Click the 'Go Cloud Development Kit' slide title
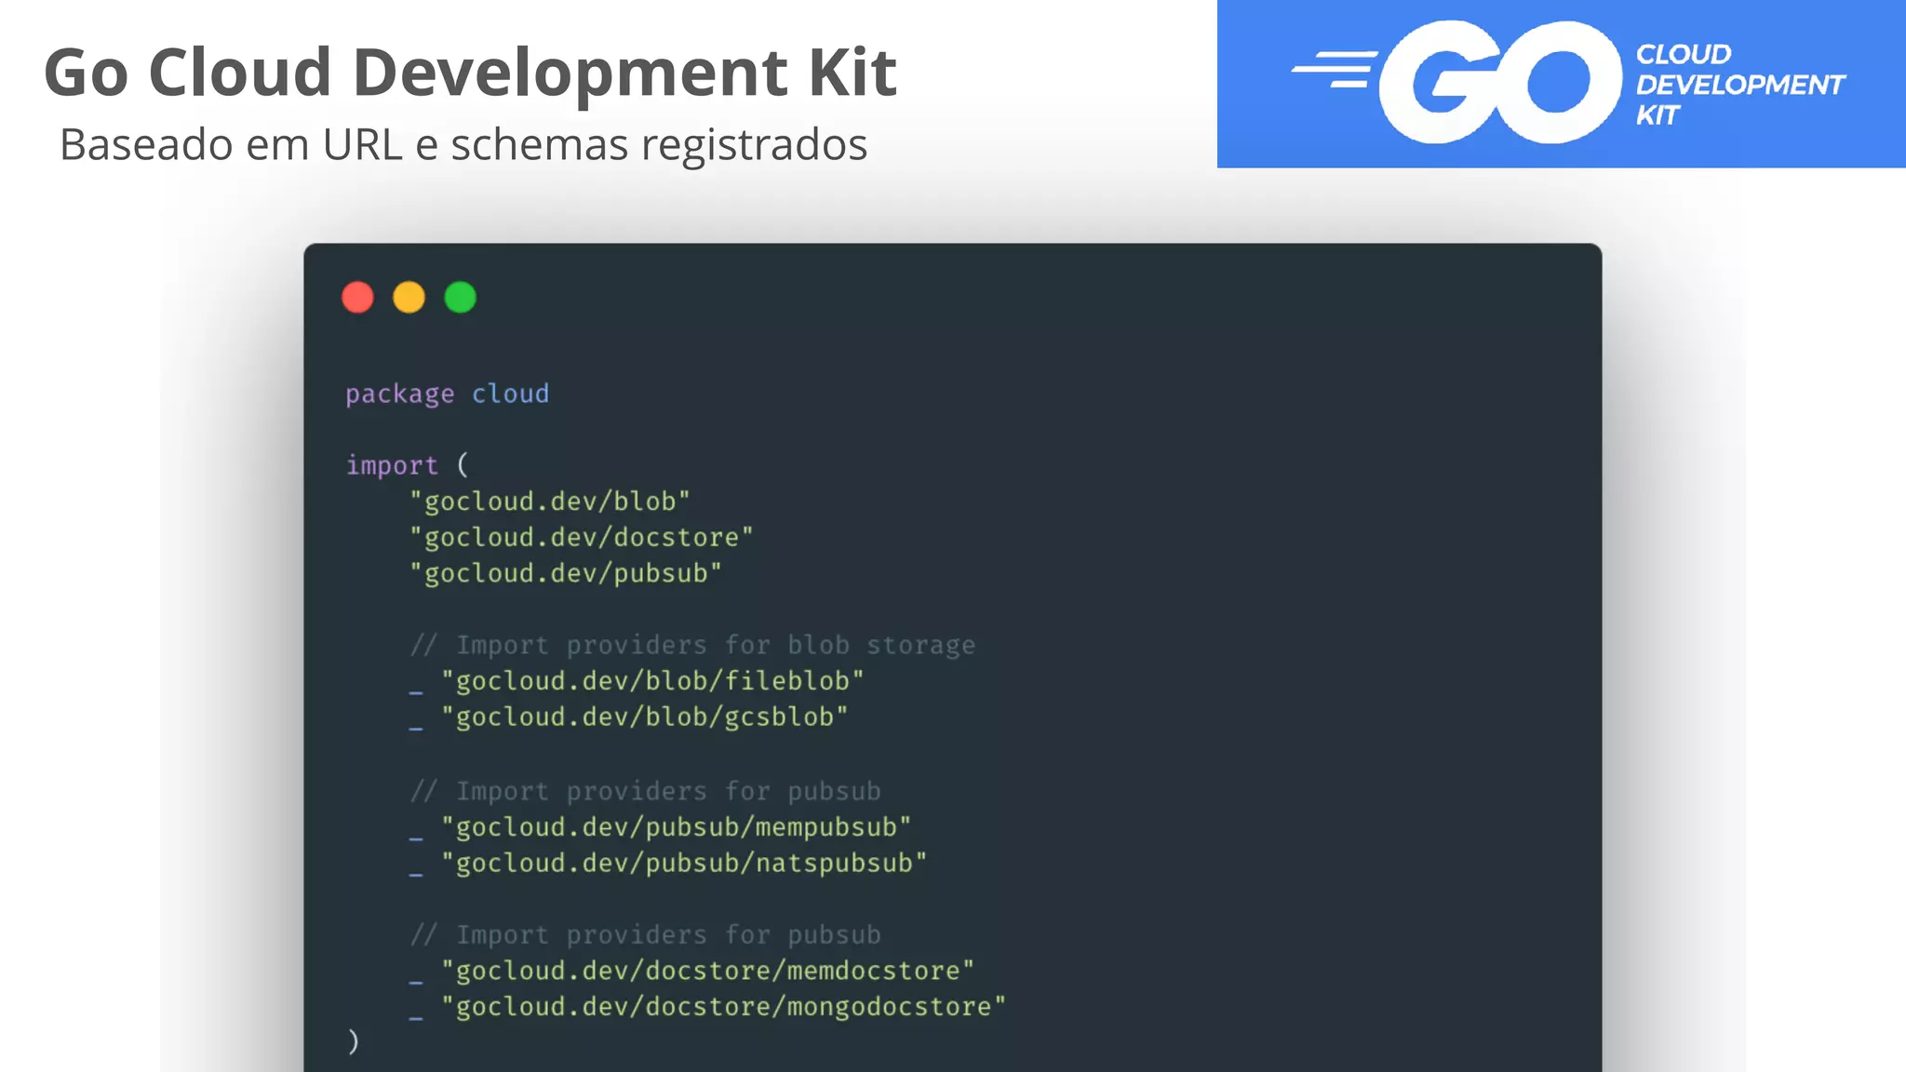Image resolution: width=1906 pixels, height=1072 pixels. 470,72
